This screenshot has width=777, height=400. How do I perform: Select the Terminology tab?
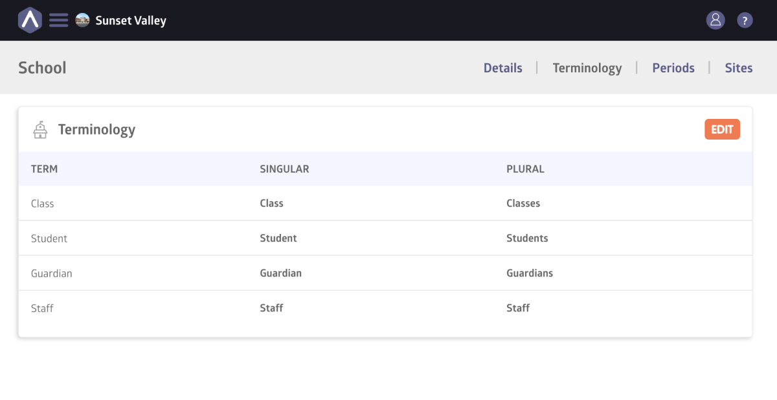pos(587,68)
